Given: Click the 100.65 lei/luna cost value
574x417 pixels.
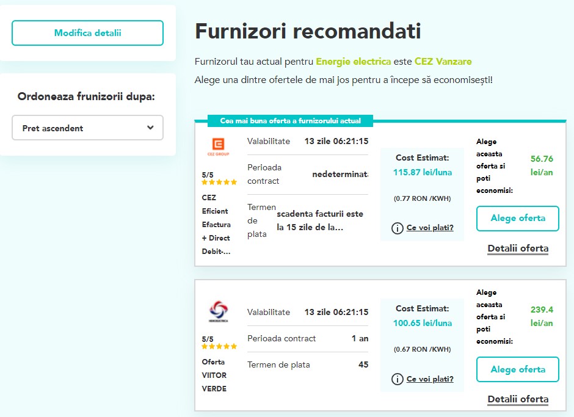Looking at the screenshot, I should point(423,323).
